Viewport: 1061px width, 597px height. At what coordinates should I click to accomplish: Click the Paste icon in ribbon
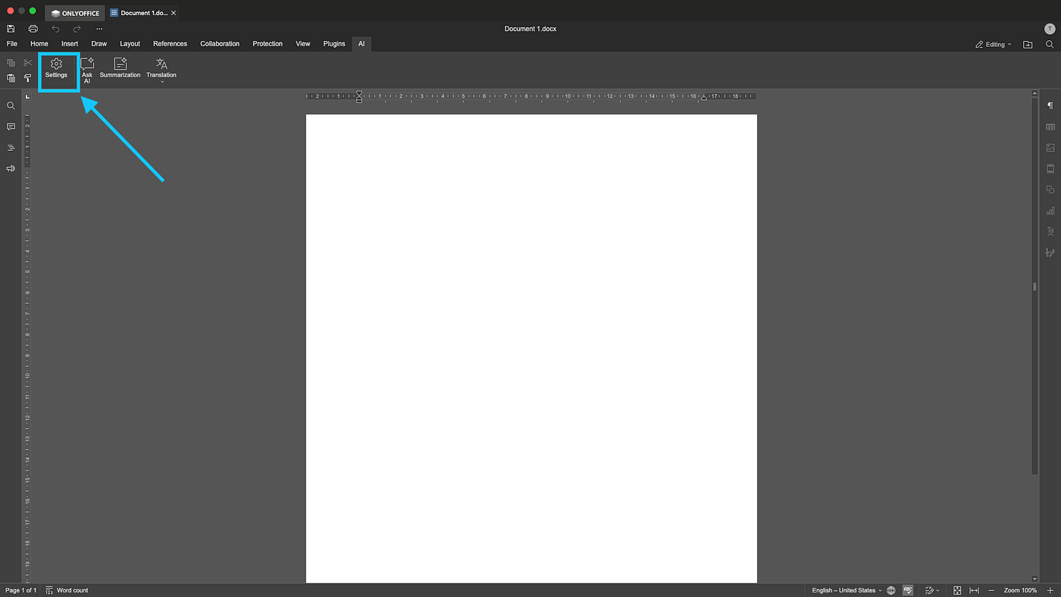(11, 78)
